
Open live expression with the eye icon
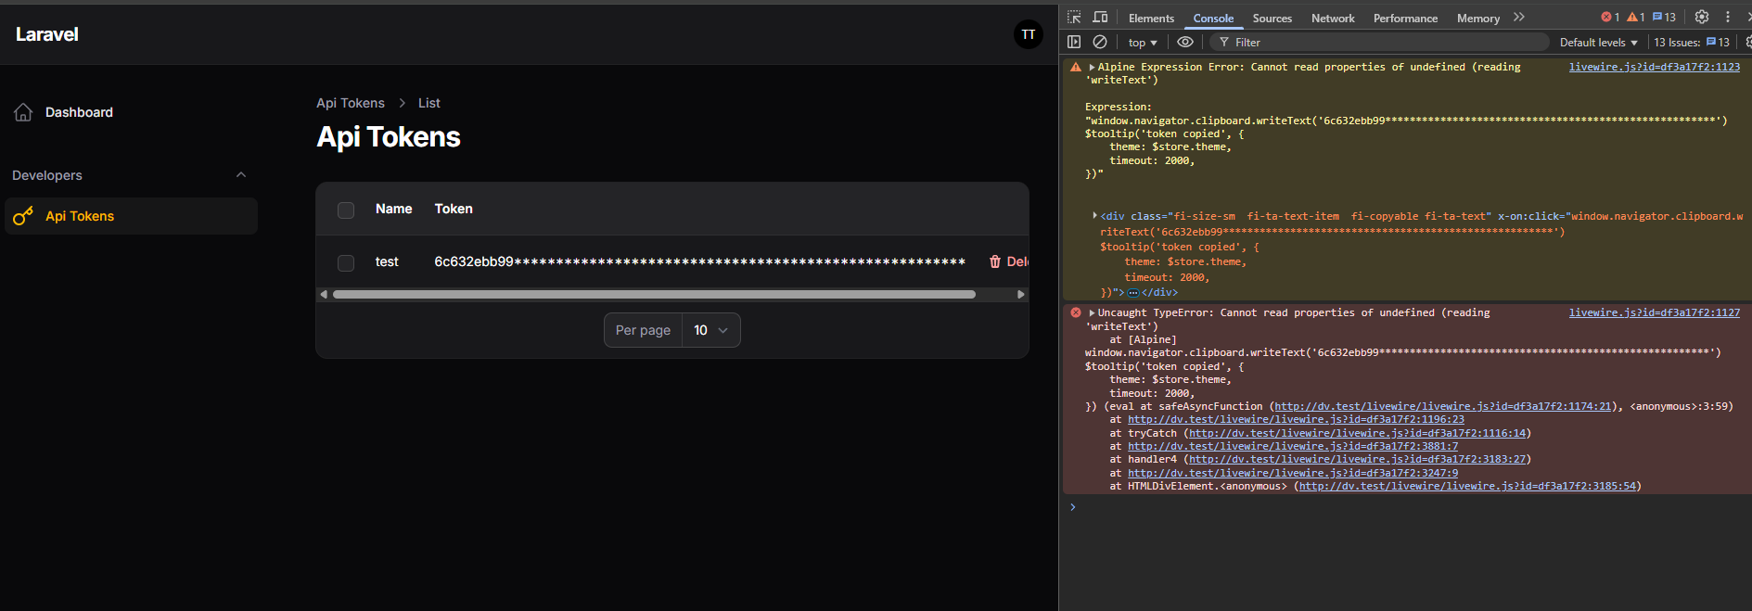[x=1185, y=42]
